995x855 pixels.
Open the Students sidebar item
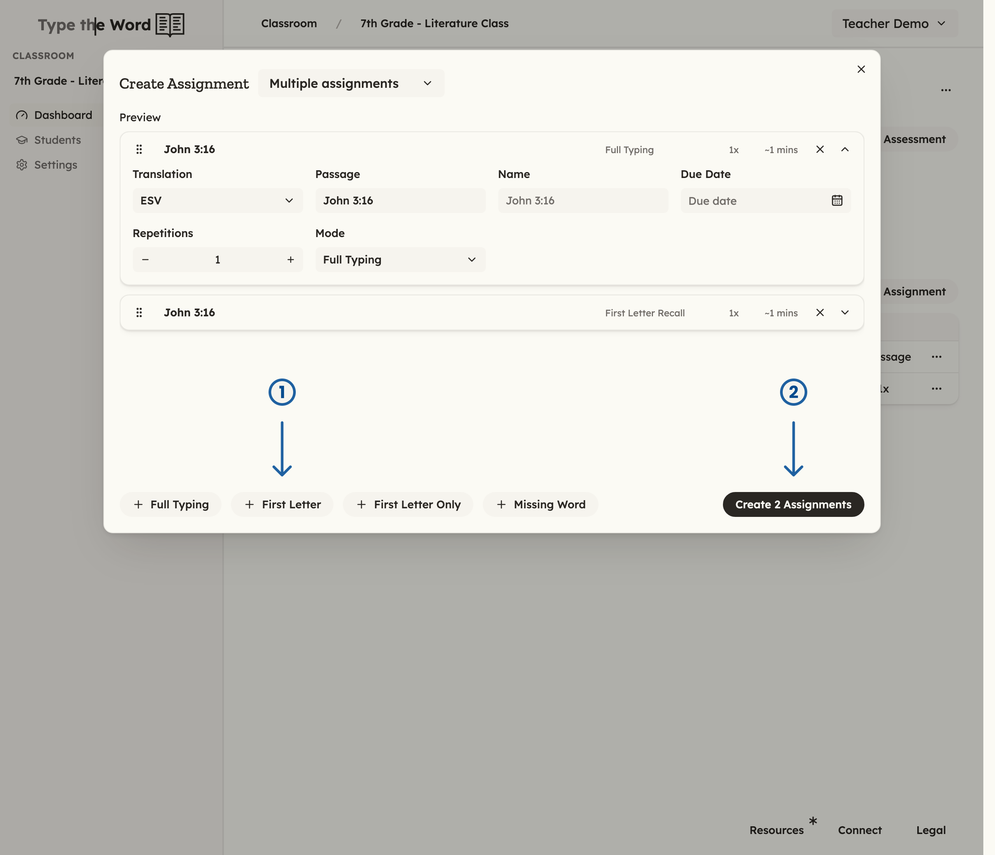tap(49, 140)
